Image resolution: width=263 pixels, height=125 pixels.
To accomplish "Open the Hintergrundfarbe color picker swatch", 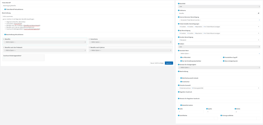I will [x=258, y=119].
